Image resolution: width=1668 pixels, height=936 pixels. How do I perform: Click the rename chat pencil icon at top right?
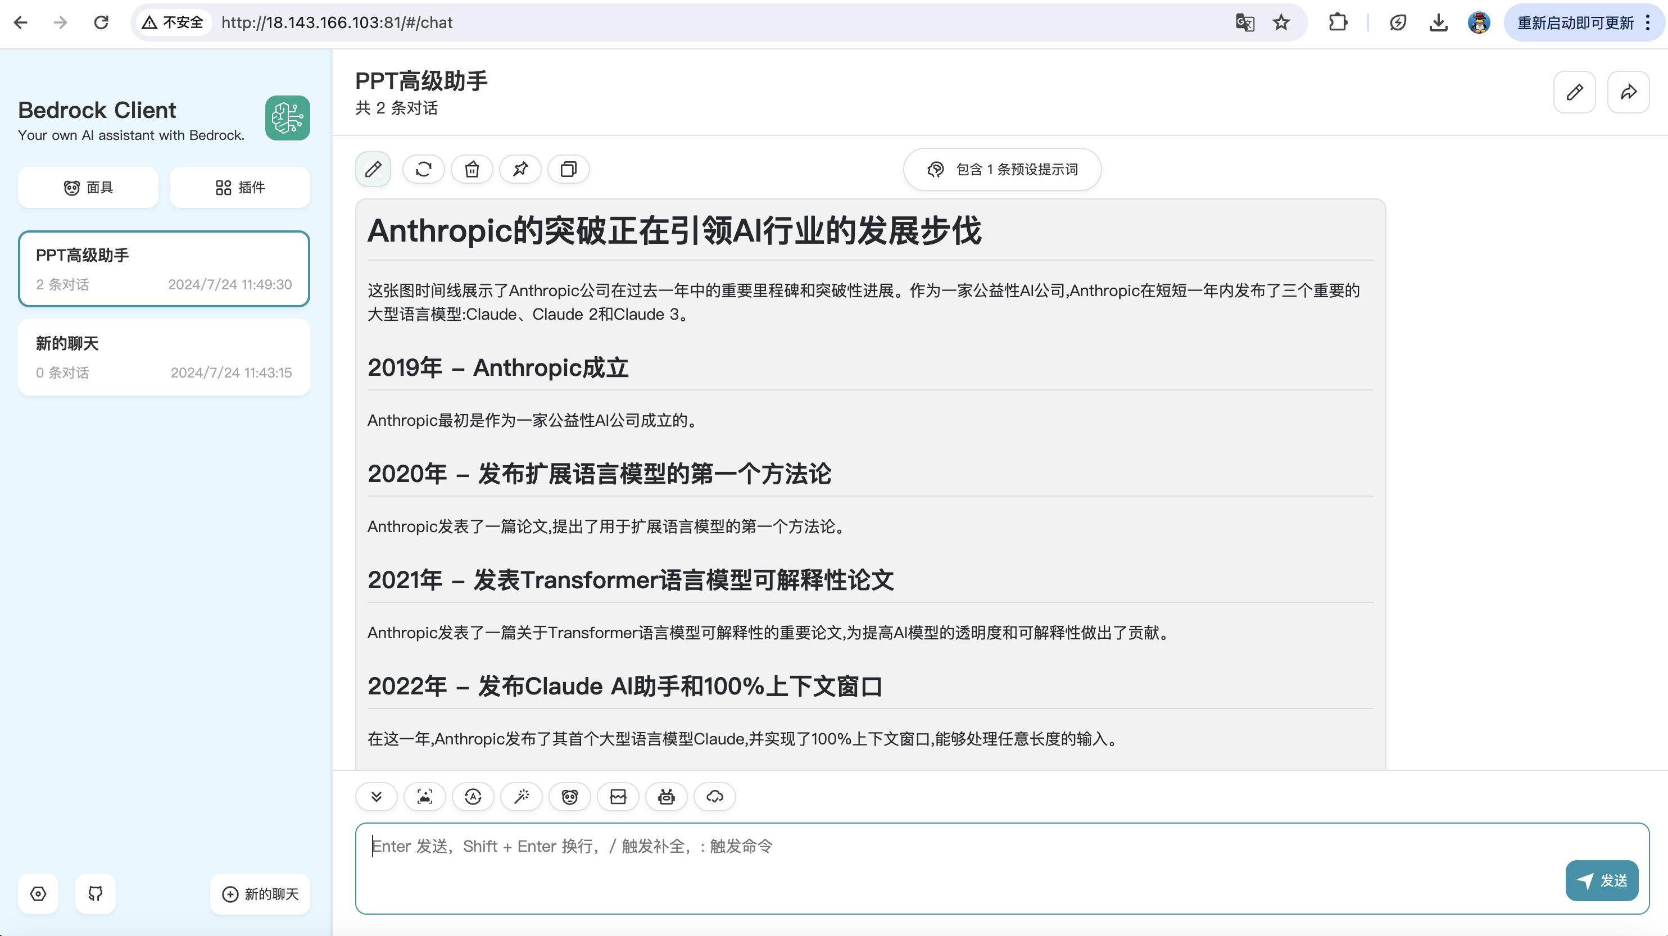click(1575, 93)
